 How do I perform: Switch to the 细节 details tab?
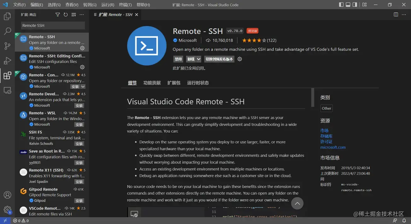132,83
